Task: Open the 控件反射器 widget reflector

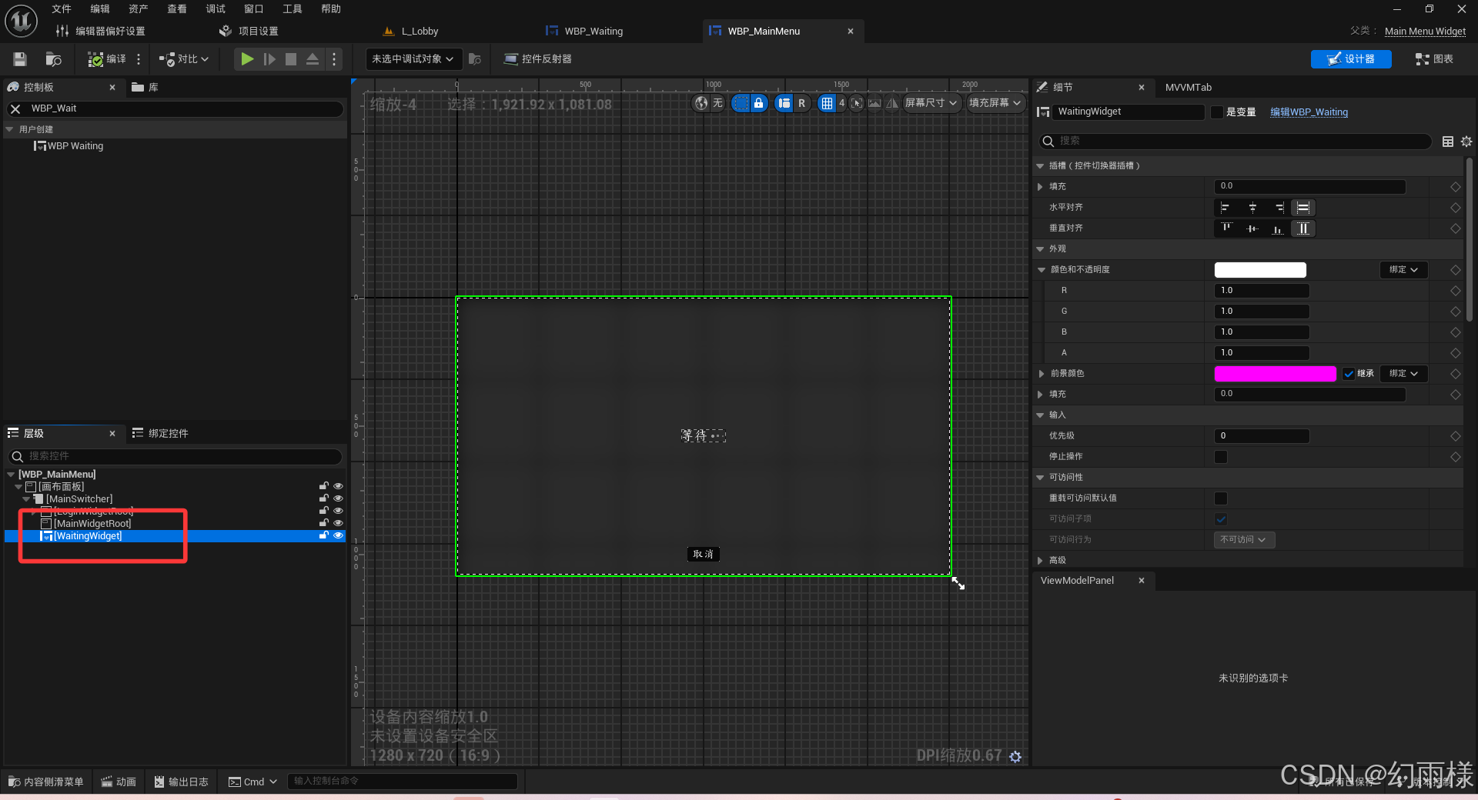Action: (x=537, y=59)
